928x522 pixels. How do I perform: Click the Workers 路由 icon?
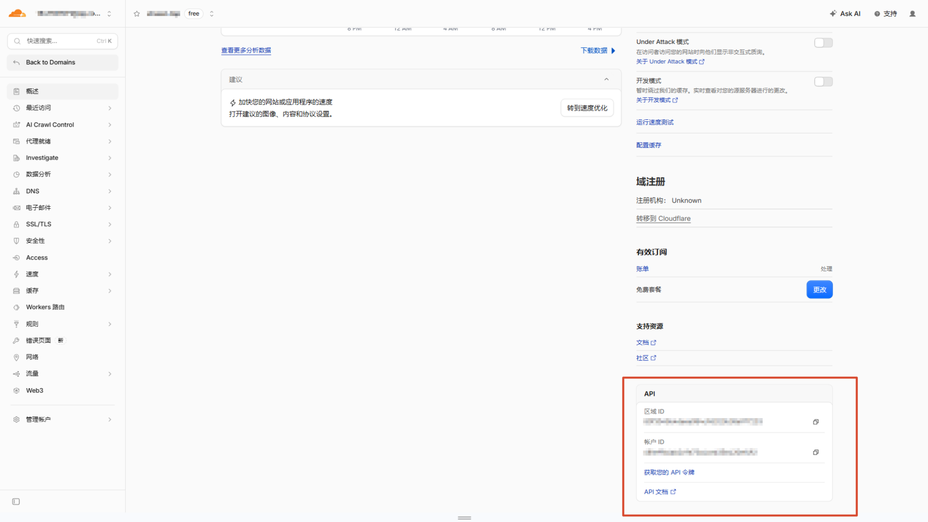pyautogui.click(x=16, y=307)
